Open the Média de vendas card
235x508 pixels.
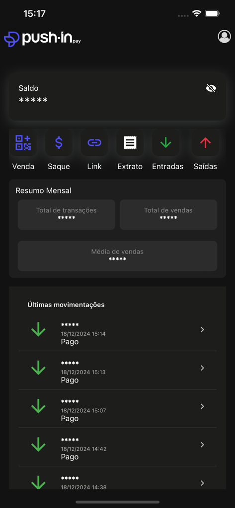tap(117, 255)
